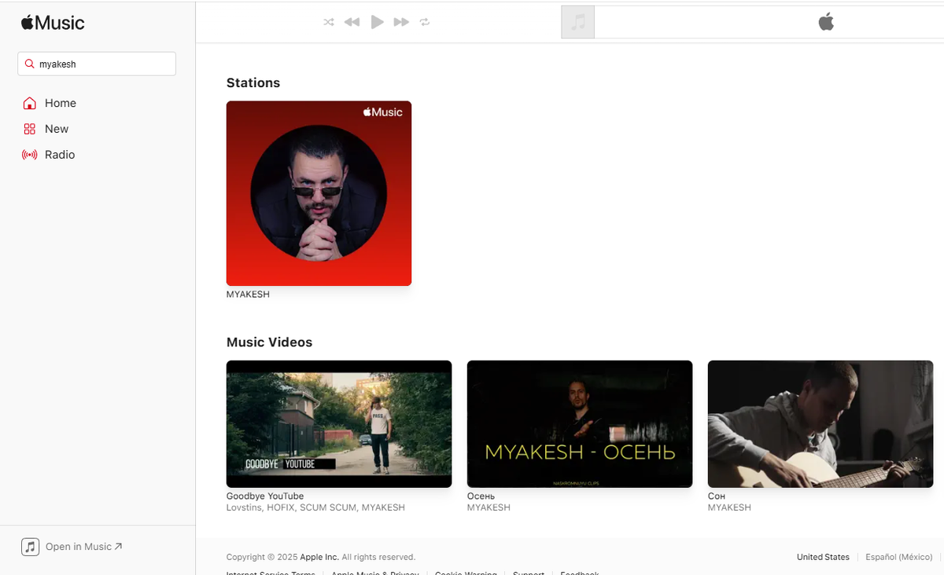
Task: Skip to previous track
Action: pyautogui.click(x=352, y=22)
